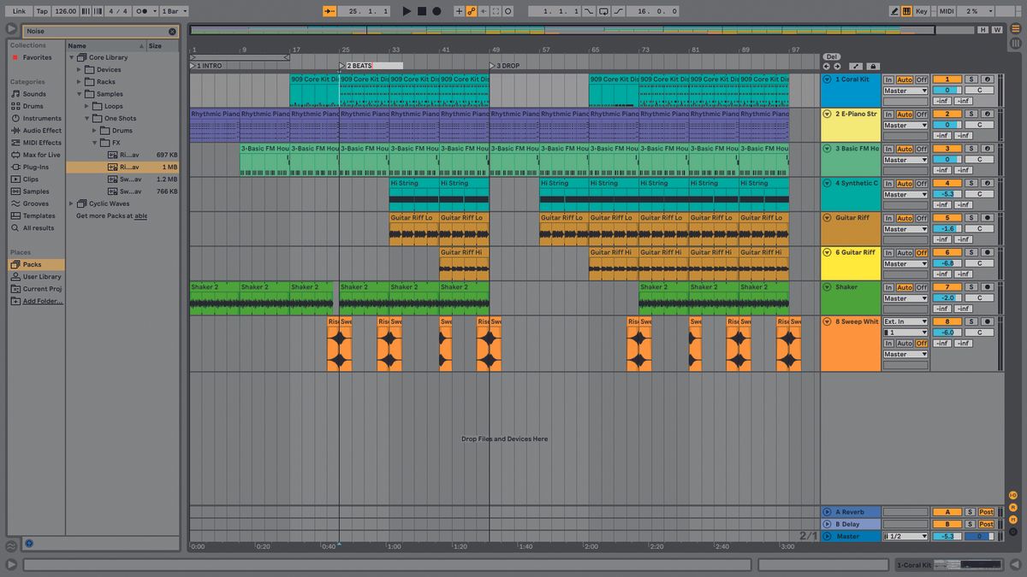This screenshot has height=577, width=1027.
Task: Set Coral Kit monitoring to In
Action: (x=889, y=79)
